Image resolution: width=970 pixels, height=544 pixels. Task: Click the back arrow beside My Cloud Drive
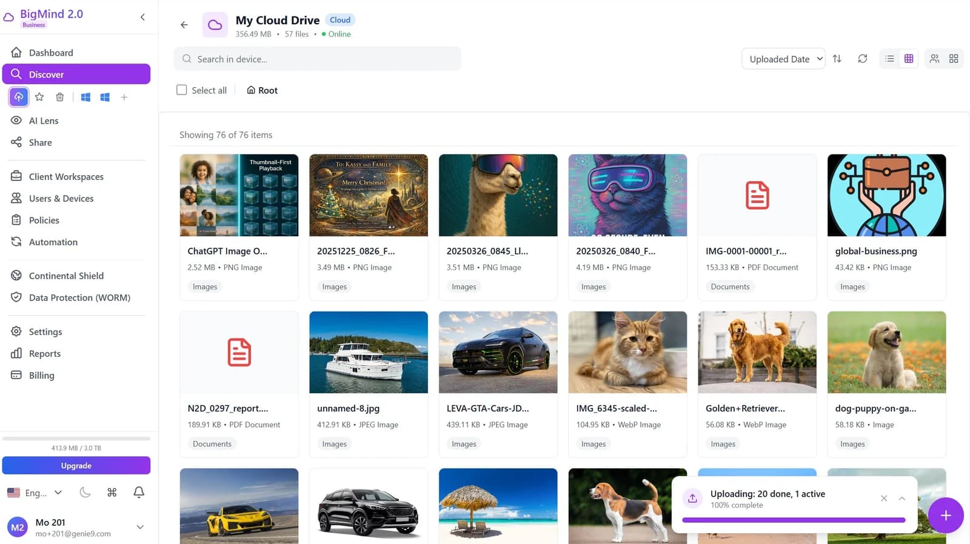point(184,25)
